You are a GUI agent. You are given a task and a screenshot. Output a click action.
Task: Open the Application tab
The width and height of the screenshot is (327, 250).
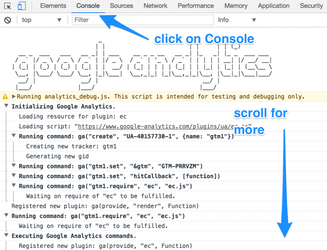coord(274,6)
